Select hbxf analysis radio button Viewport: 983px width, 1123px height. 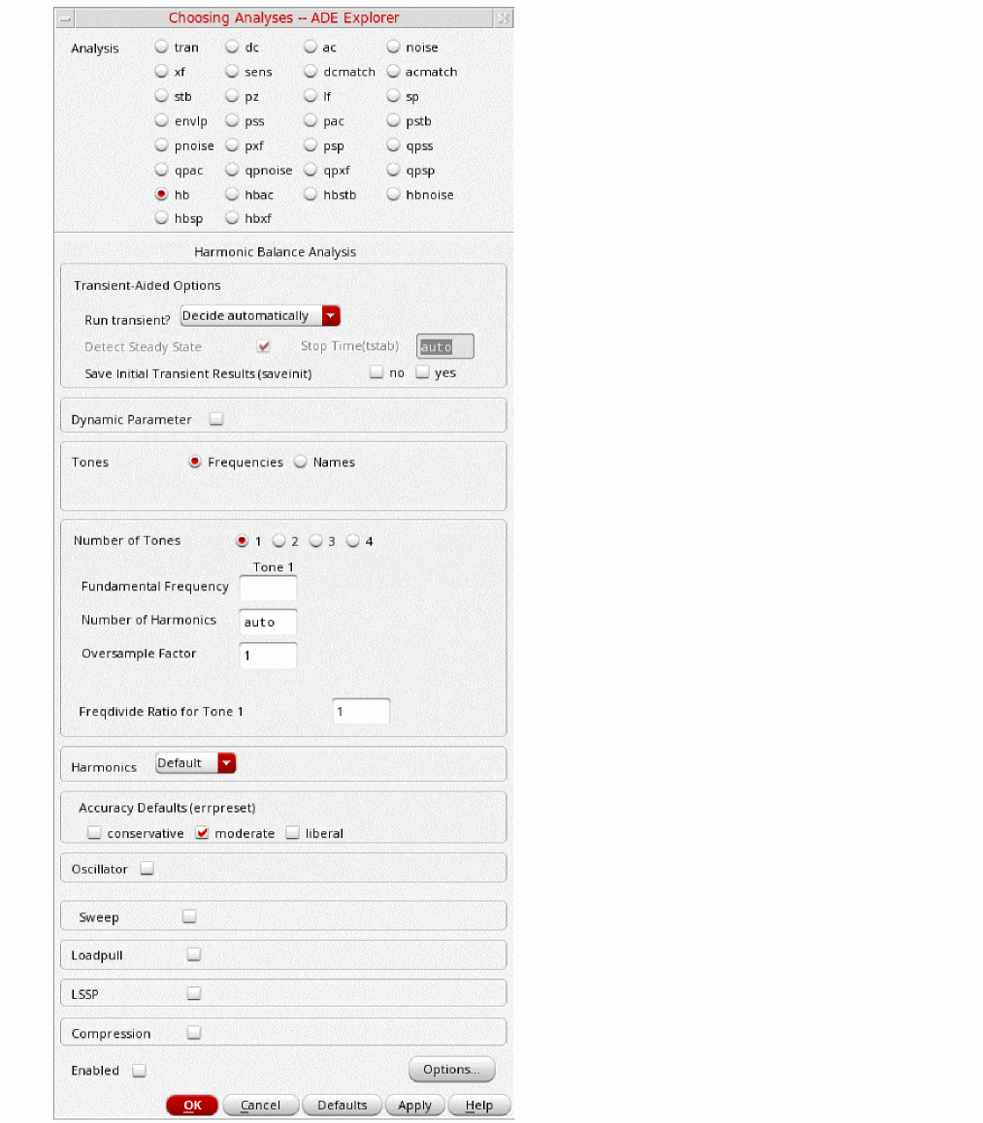click(232, 218)
